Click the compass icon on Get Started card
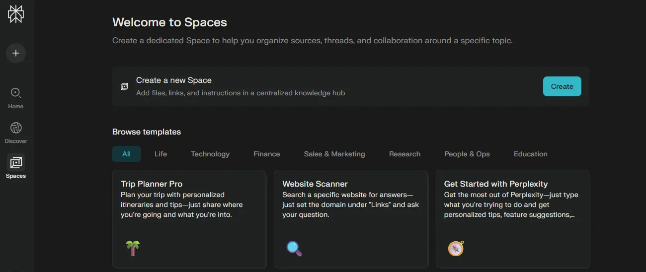The height and width of the screenshot is (272, 646). coord(456,248)
